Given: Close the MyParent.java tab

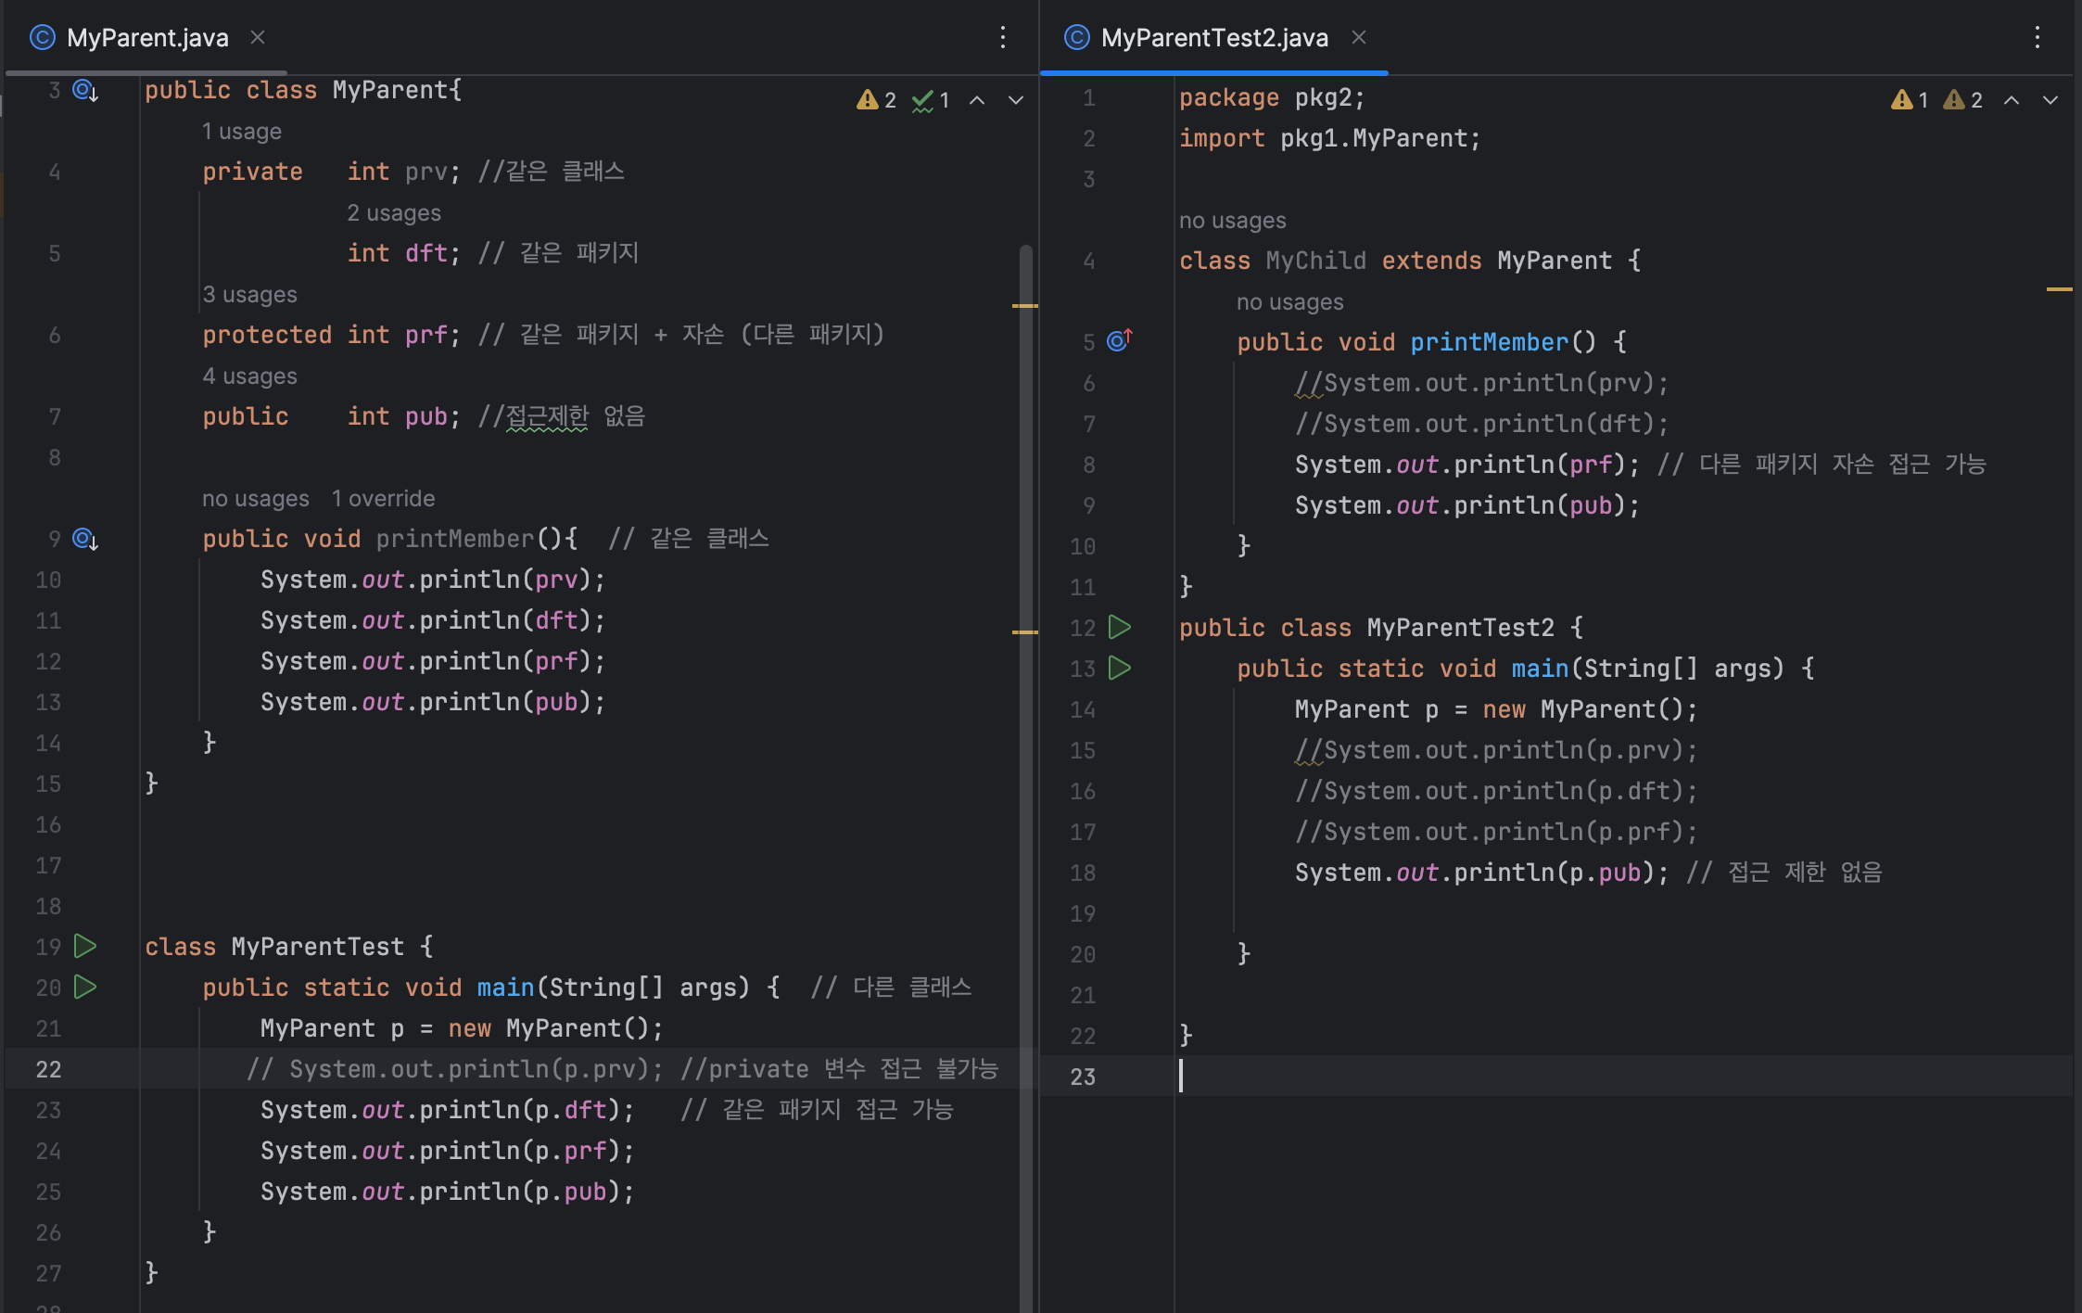Looking at the screenshot, I should (258, 37).
